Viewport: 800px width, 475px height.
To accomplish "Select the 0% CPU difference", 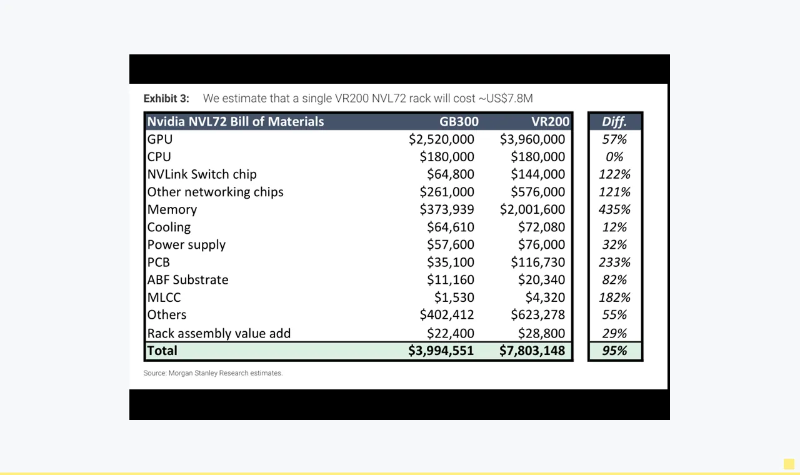I will coord(614,157).
